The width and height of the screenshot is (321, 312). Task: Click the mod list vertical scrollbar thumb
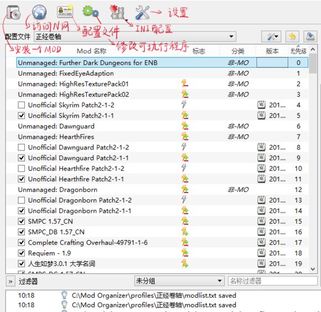click(x=313, y=64)
